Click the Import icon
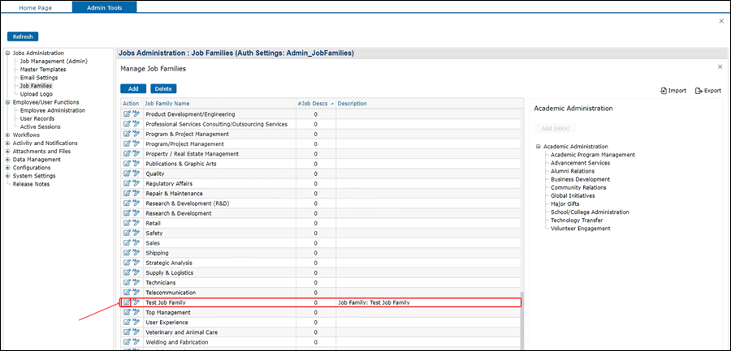731x351 pixels. (664, 91)
